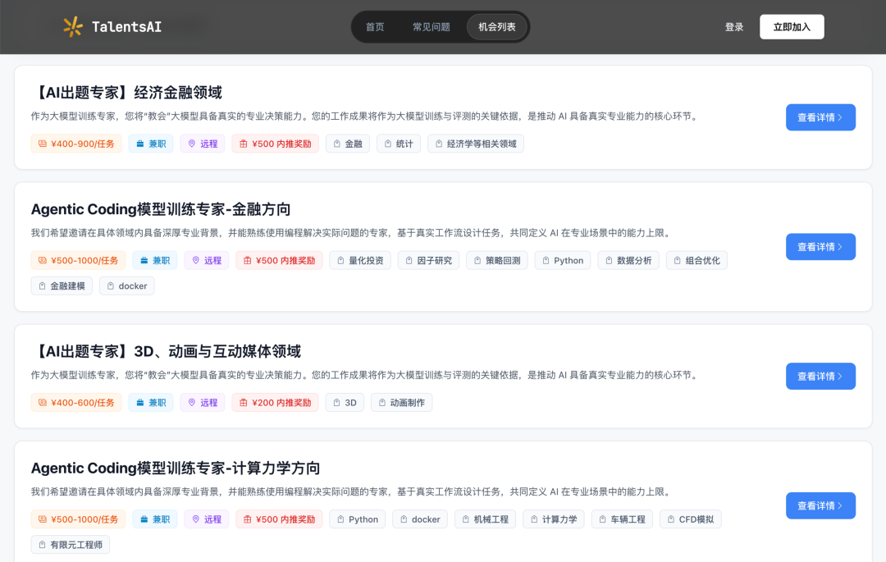This screenshot has width=886, height=562.
Task: Click the tag icon next to 经济学等相关领域
Action: [438, 144]
